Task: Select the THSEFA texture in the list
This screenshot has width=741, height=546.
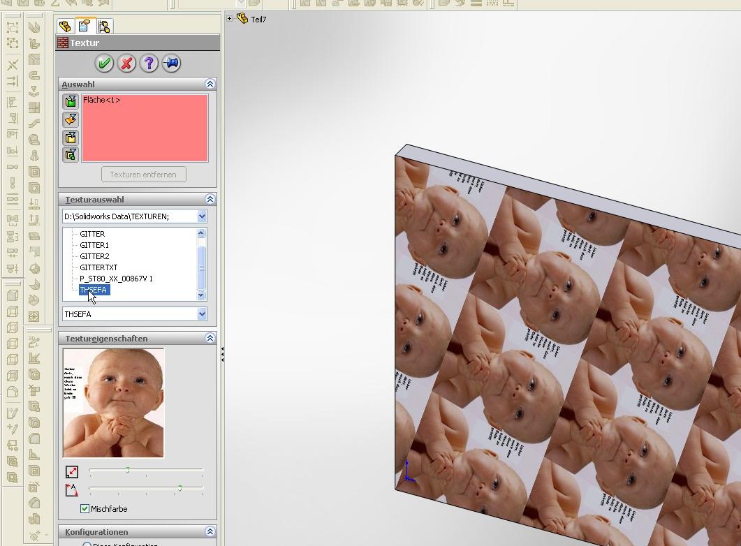Action: pyautogui.click(x=94, y=290)
